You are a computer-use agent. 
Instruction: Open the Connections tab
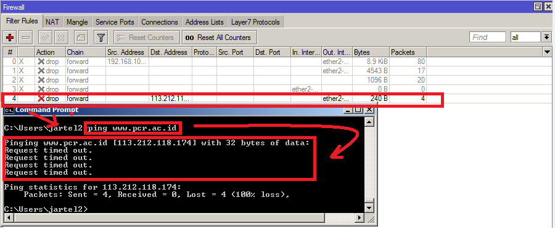coord(160,22)
